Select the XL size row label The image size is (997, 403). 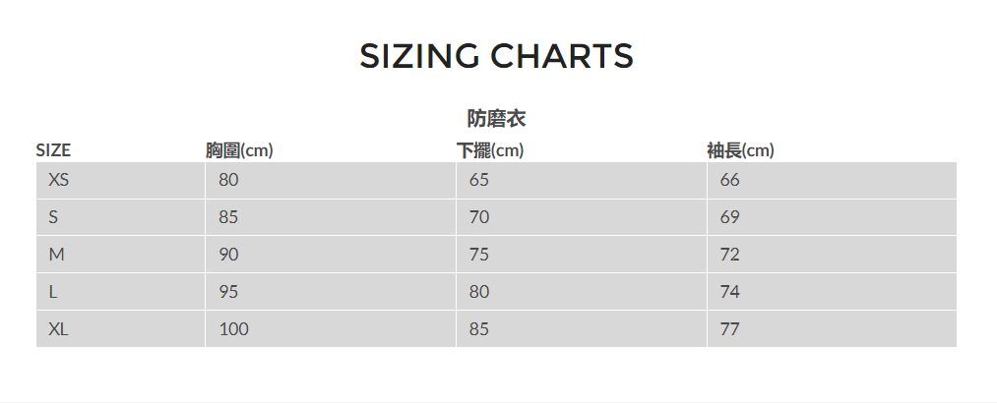58,329
